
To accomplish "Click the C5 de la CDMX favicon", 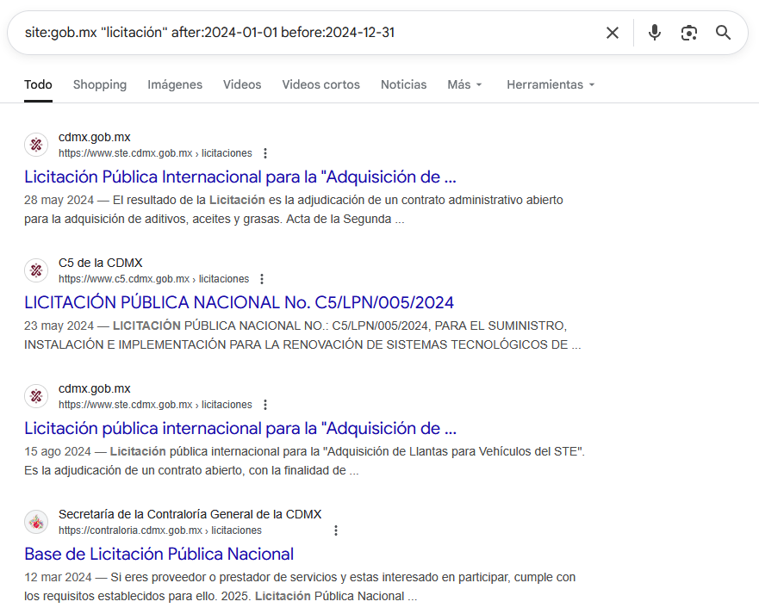I will (x=36, y=270).
